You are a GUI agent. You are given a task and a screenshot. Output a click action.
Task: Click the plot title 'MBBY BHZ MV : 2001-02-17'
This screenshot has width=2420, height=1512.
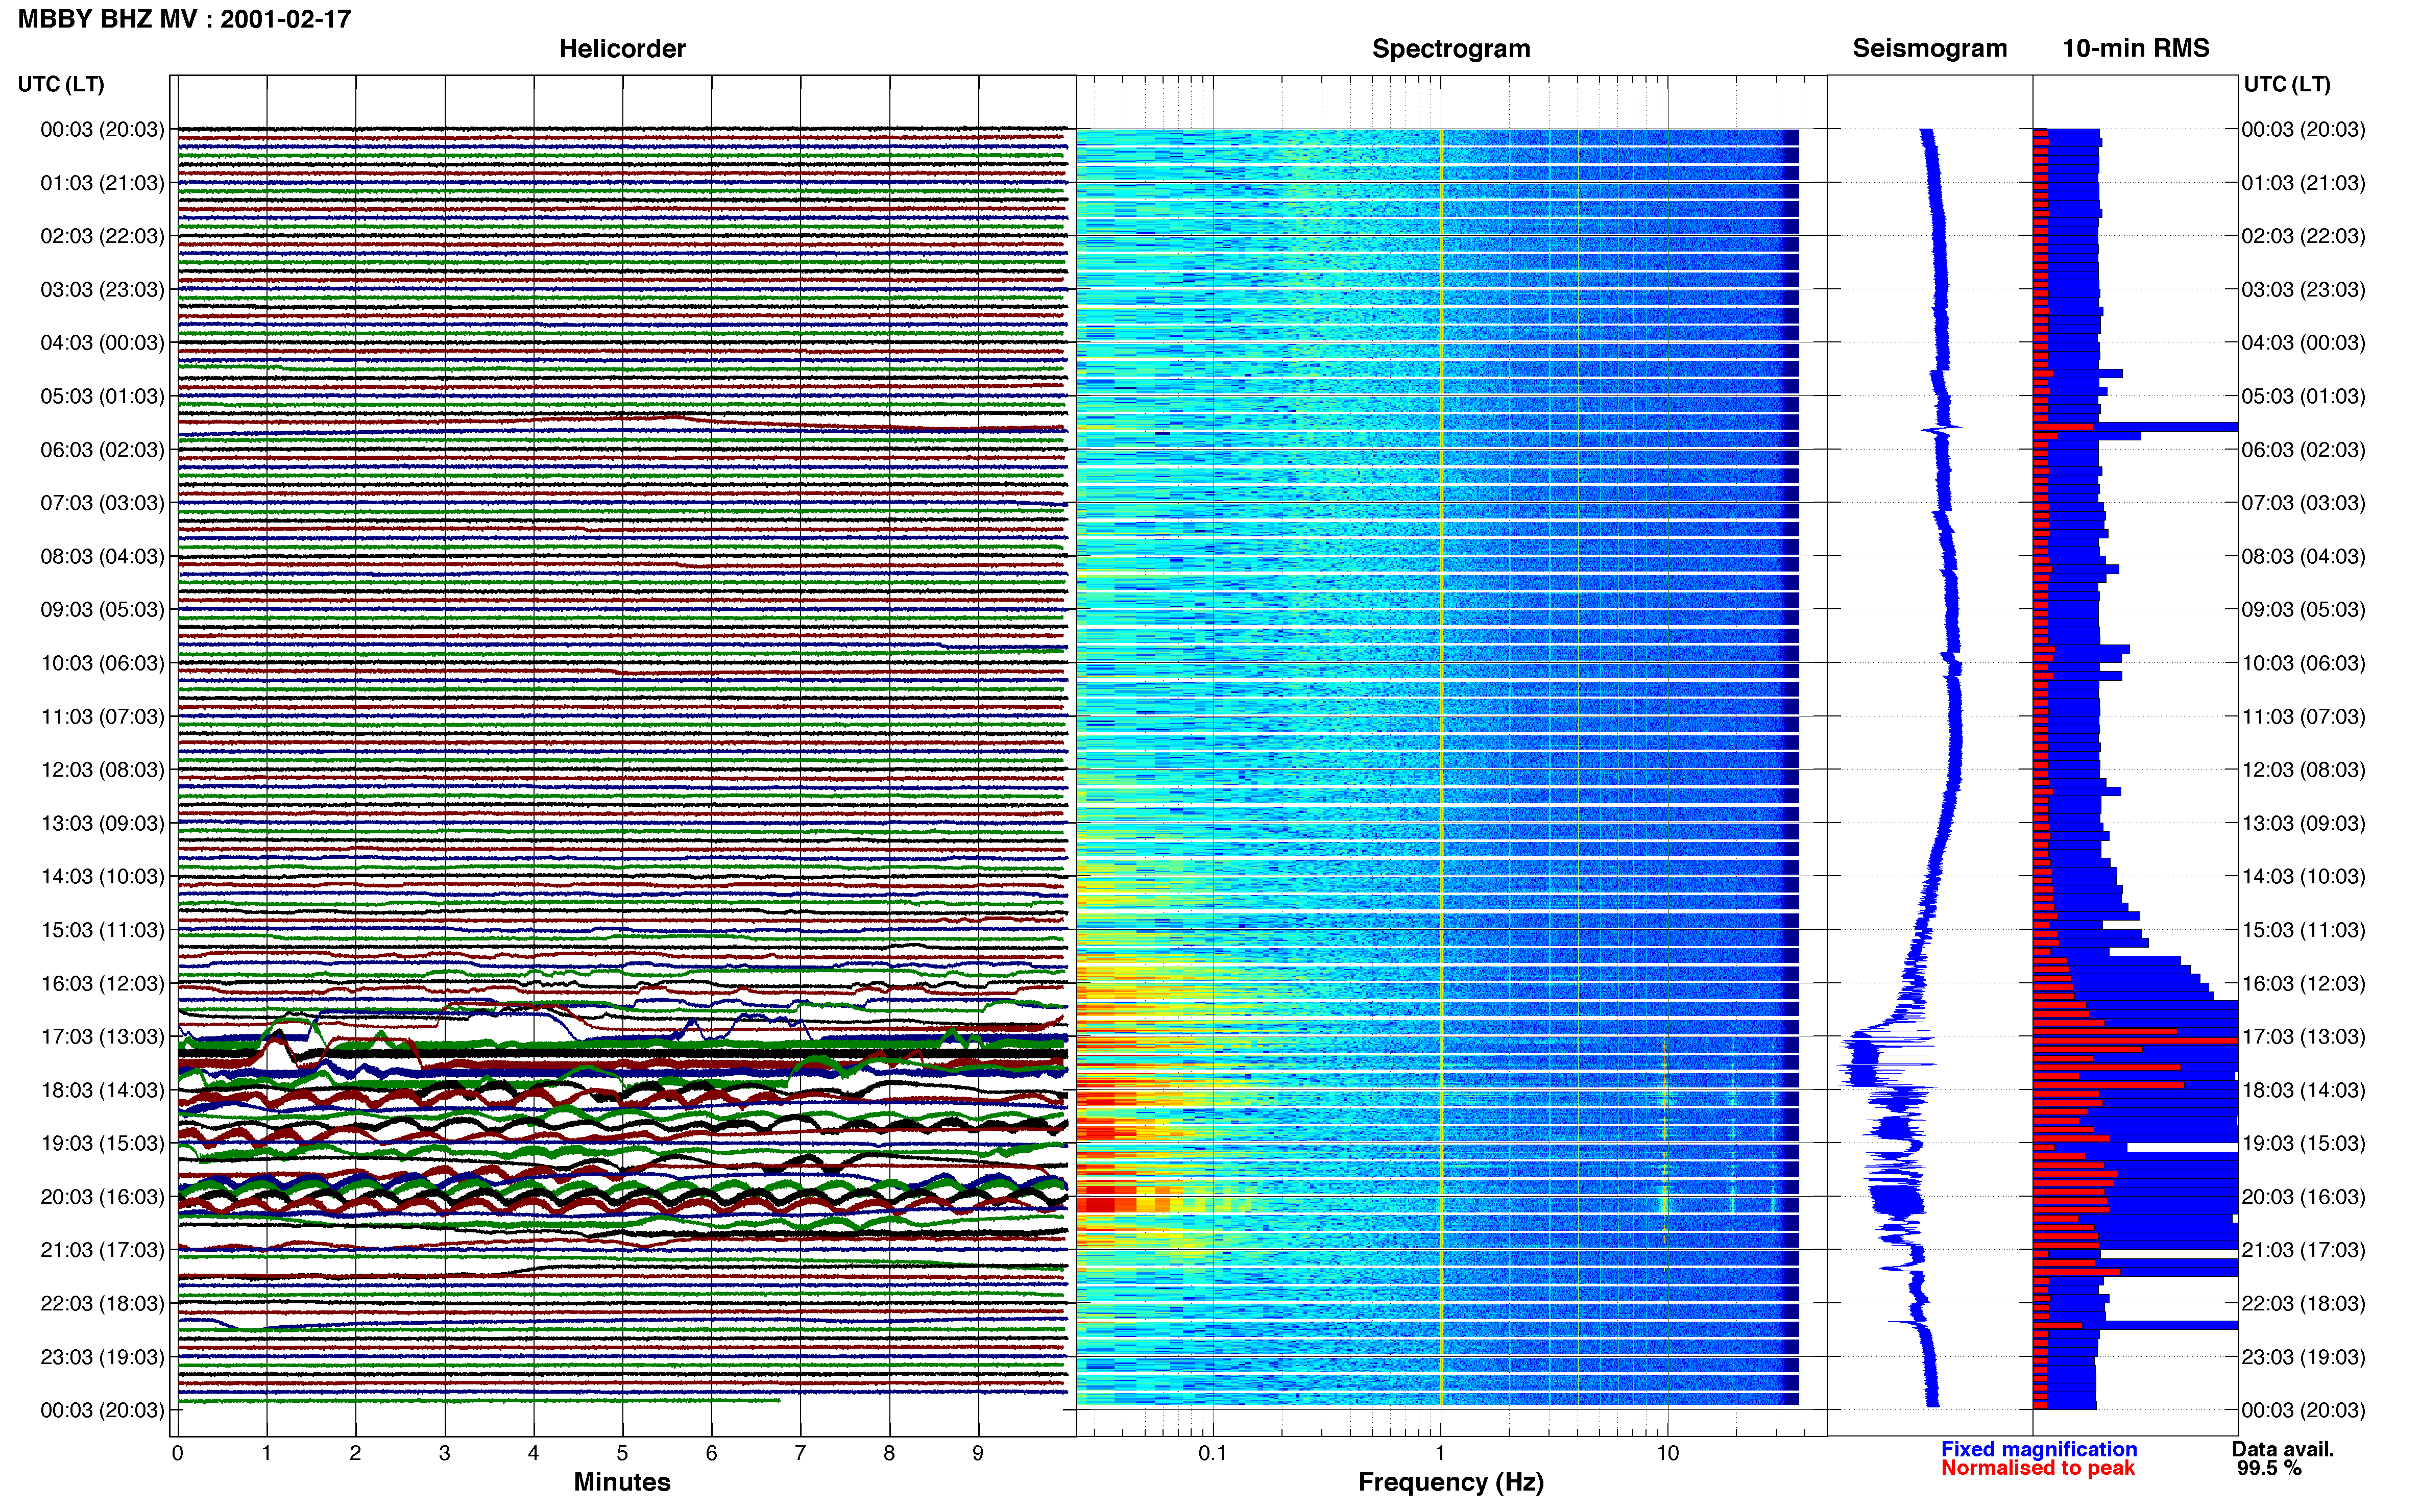(184, 19)
